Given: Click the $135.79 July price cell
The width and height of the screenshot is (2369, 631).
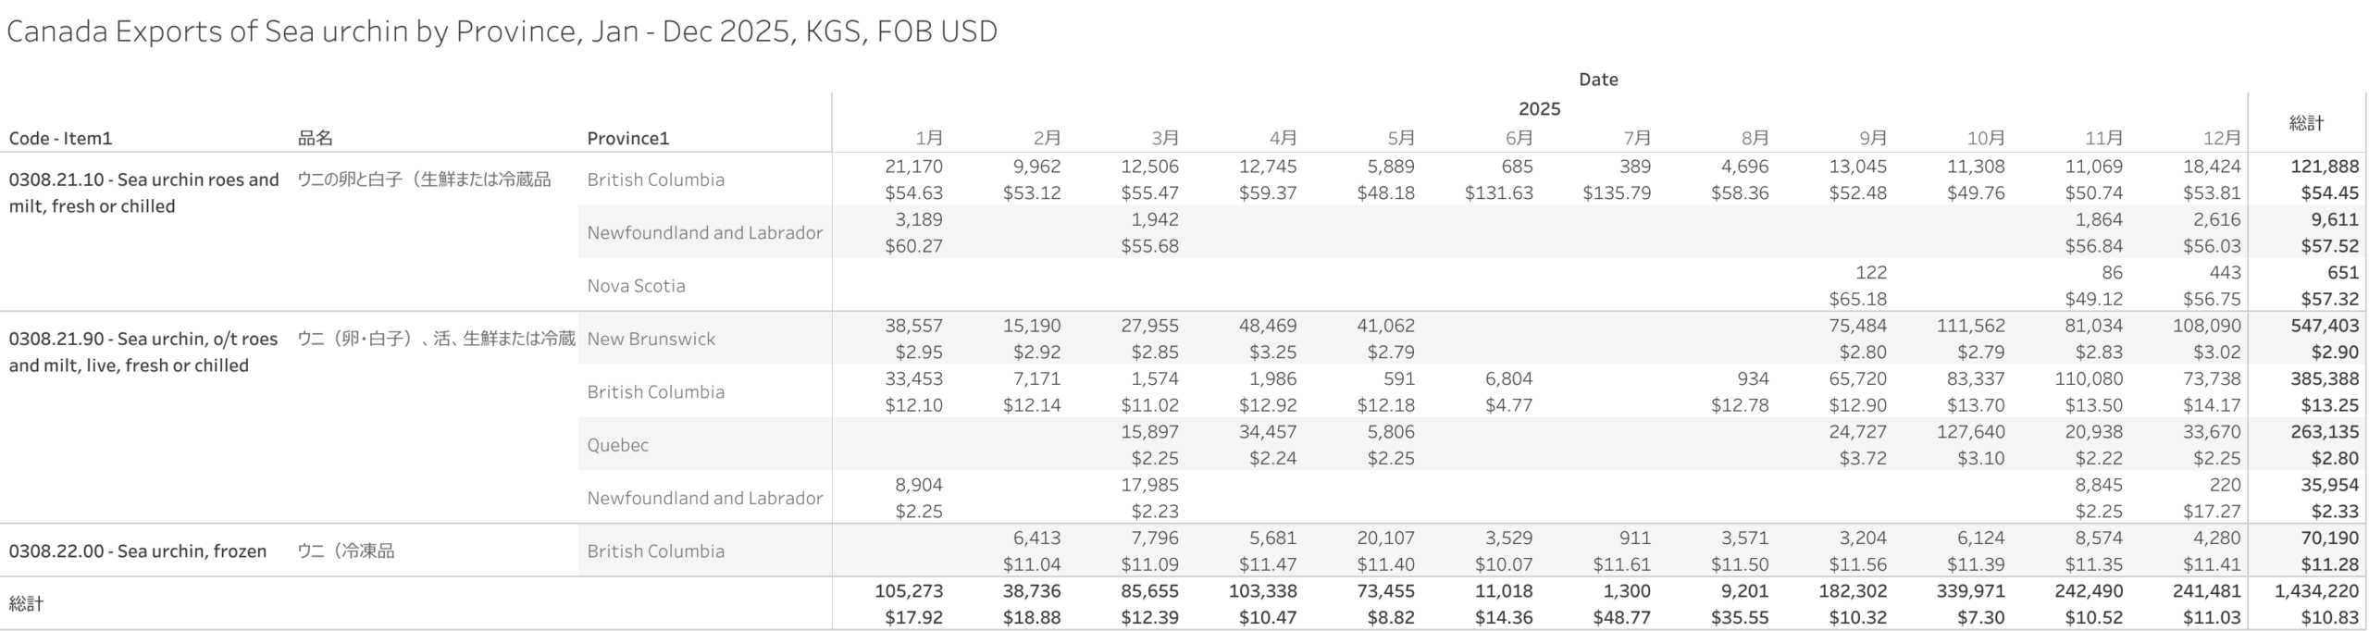Looking at the screenshot, I should (x=1616, y=193).
